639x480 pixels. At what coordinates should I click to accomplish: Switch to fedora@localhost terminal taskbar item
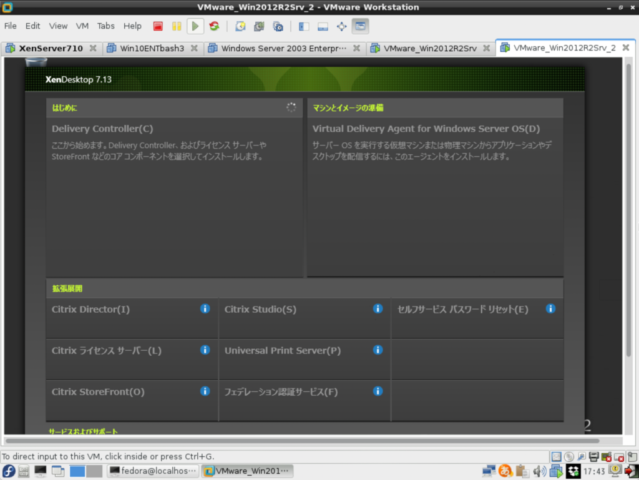(154, 471)
